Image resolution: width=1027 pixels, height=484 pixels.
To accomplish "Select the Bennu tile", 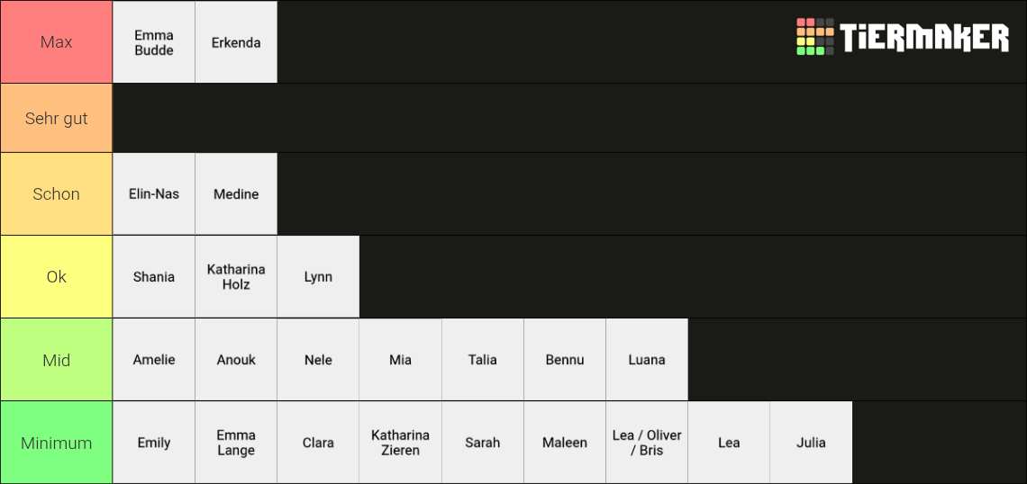I will coord(565,360).
